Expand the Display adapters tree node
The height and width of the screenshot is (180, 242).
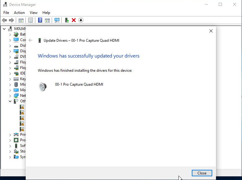(10, 51)
